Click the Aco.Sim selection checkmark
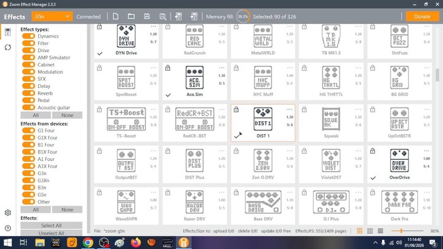Viewport: 443px width, 249px height. pos(168,95)
